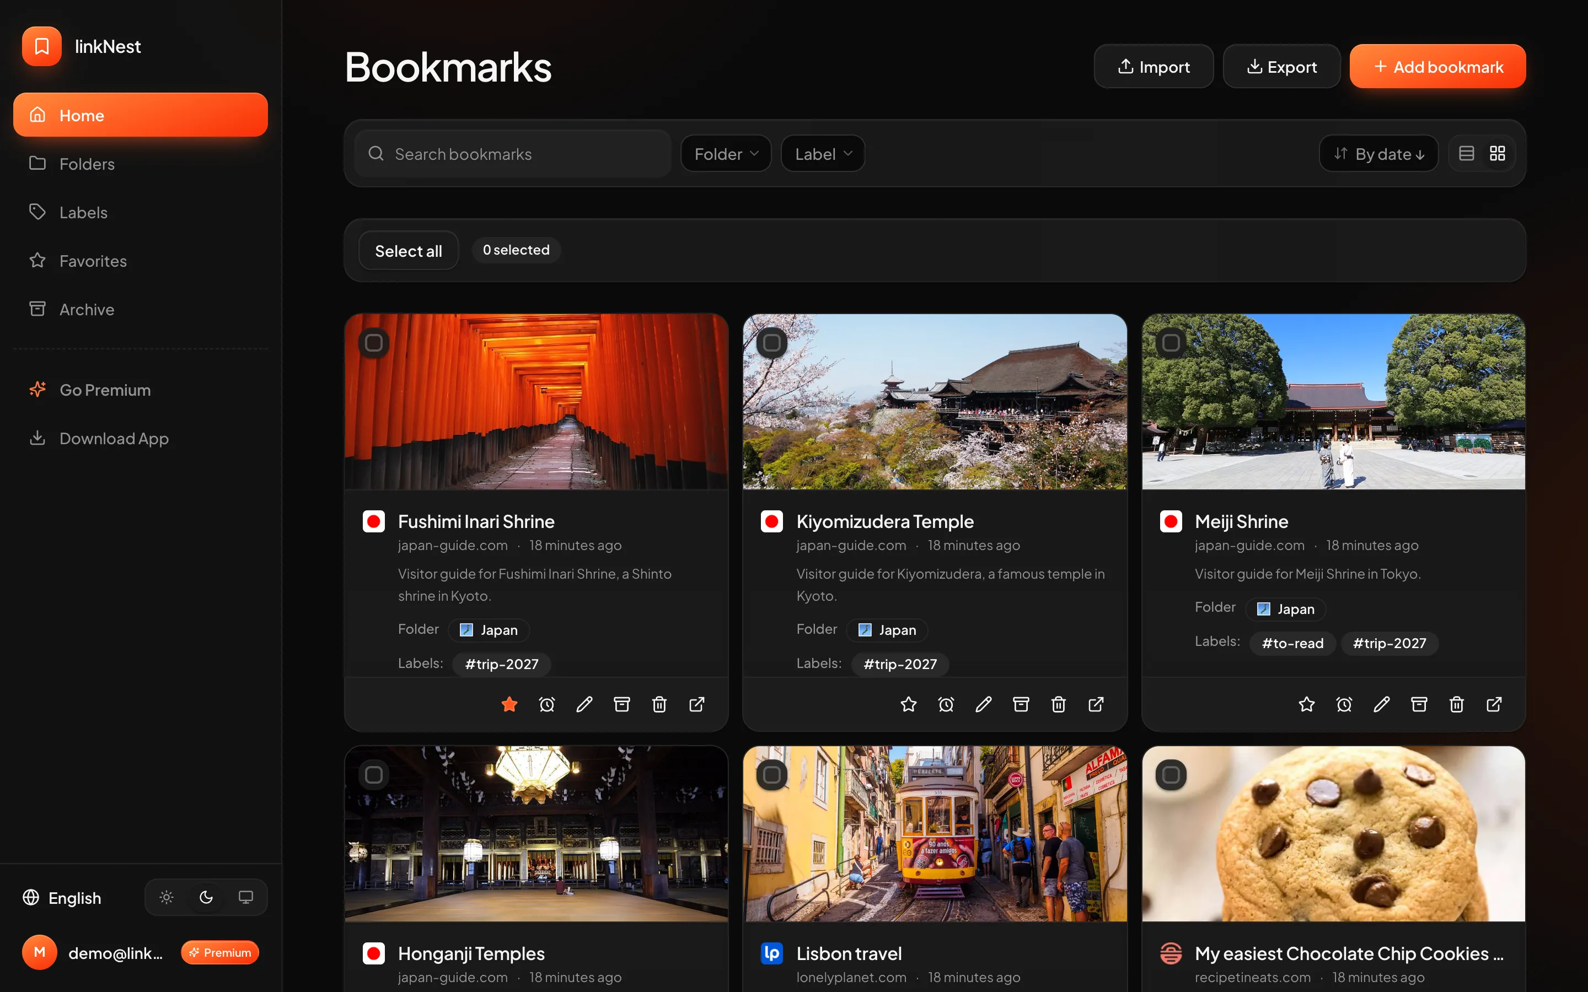Open the Label filter dropdown
The image size is (1588, 992).
click(823, 154)
